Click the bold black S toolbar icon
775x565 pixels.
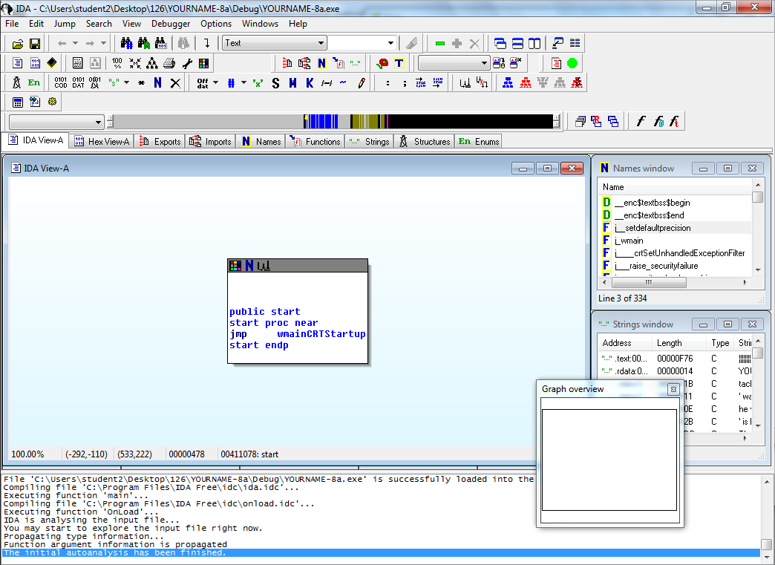point(275,83)
